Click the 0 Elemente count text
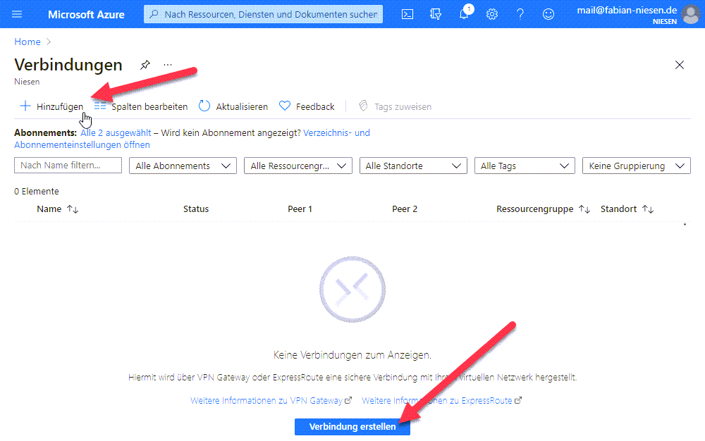Viewport: 705px width, 441px height. pyautogui.click(x=37, y=192)
